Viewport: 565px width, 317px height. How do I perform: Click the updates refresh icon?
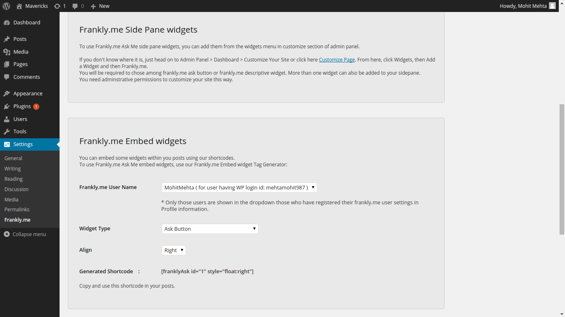(x=57, y=6)
